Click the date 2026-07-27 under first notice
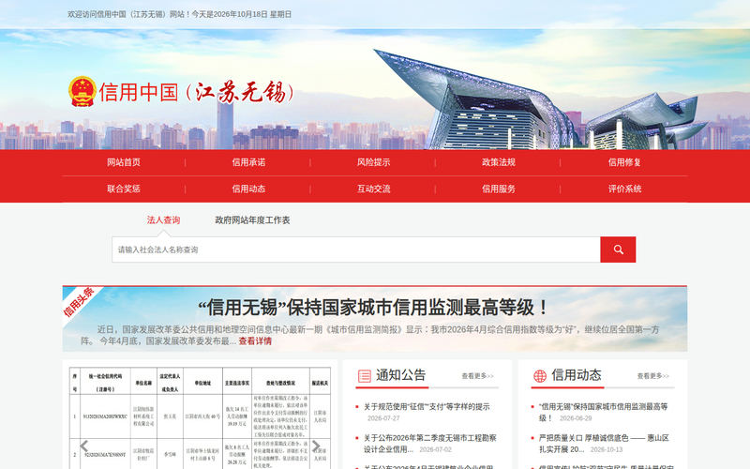This screenshot has width=750, height=469. tap(383, 418)
